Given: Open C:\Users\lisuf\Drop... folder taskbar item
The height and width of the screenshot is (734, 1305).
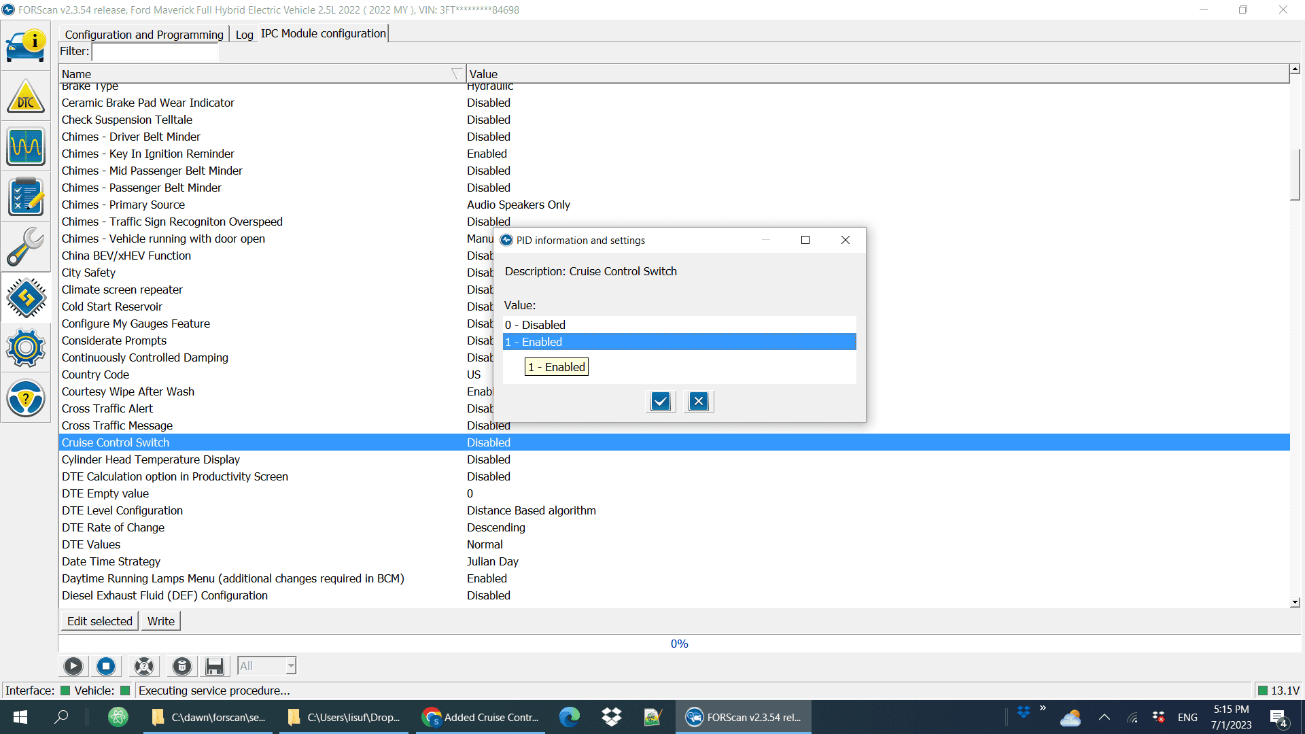Looking at the screenshot, I should point(344,717).
